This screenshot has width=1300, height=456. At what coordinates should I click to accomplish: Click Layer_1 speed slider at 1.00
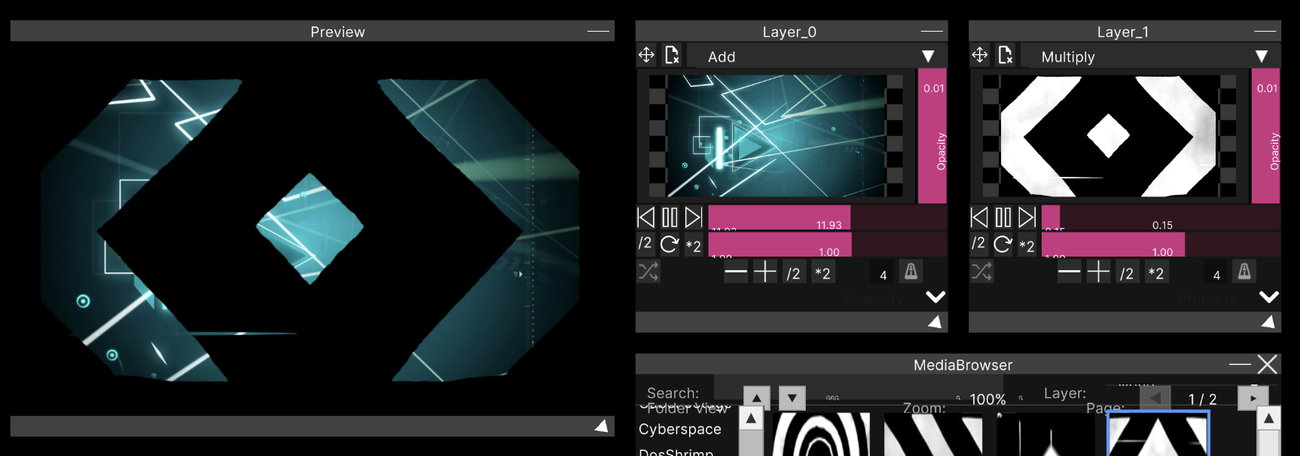point(1161,245)
